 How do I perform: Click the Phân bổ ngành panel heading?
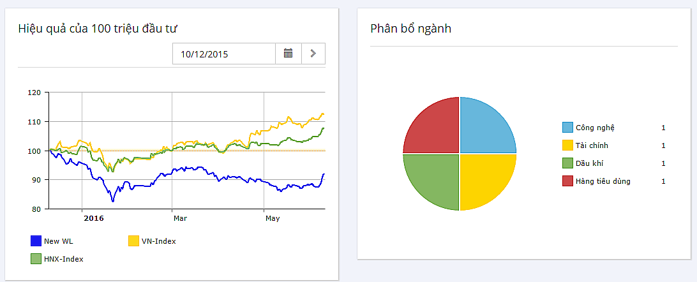[410, 29]
